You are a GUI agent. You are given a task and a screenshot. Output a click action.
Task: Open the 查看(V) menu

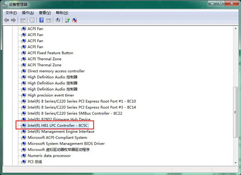(x=45, y=13)
